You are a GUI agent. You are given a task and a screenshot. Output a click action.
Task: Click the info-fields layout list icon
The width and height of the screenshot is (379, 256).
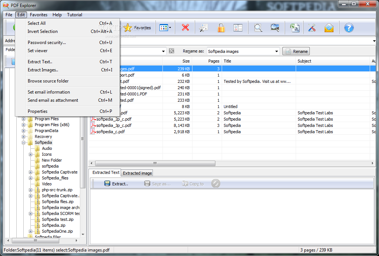pos(238,28)
